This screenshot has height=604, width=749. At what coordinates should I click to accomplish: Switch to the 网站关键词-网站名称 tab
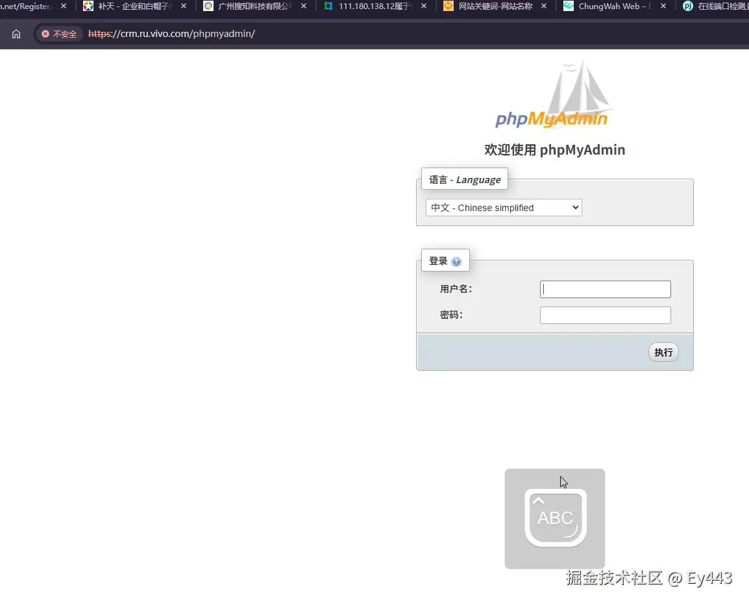click(x=495, y=6)
